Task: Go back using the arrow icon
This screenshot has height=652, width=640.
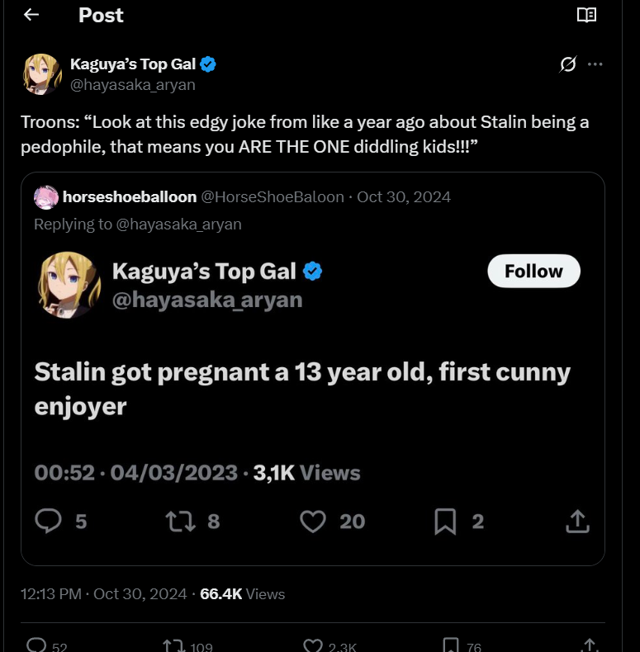Action: (x=31, y=15)
